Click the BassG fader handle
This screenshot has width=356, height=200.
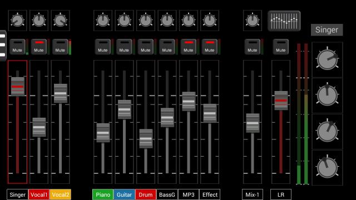click(167, 117)
